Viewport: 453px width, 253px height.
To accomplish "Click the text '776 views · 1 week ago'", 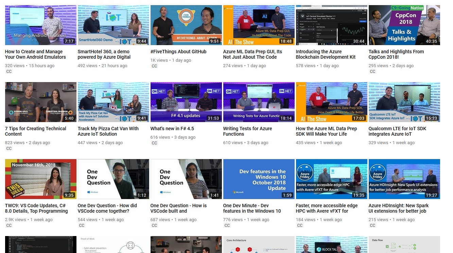I will (x=246, y=220).
